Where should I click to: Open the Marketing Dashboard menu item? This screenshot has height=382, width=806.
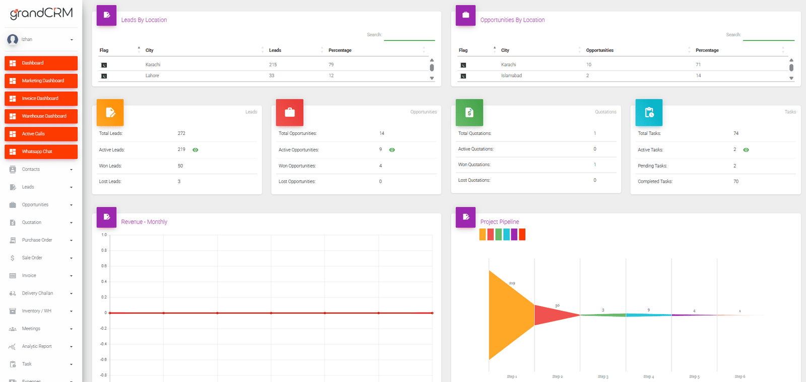tap(41, 81)
